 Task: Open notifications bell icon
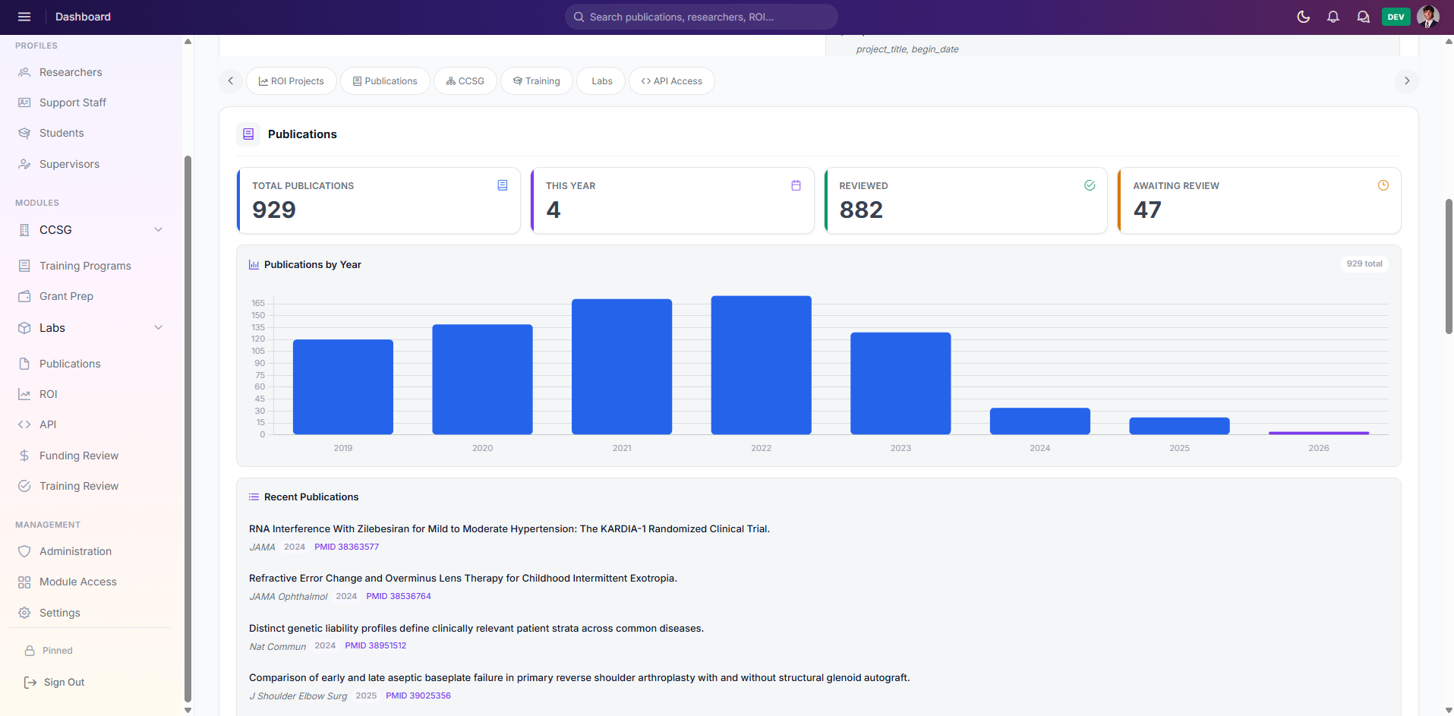click(x=1333, y=17)
